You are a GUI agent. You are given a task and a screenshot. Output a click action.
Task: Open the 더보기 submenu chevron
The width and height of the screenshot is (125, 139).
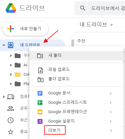[111, 131]
